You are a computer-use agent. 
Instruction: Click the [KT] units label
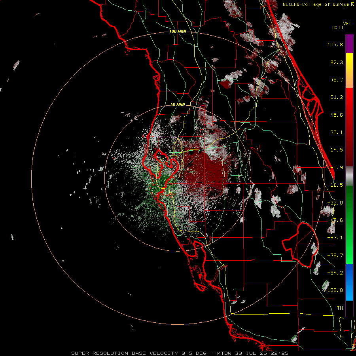pyautogui.click(x=338, y=27)
